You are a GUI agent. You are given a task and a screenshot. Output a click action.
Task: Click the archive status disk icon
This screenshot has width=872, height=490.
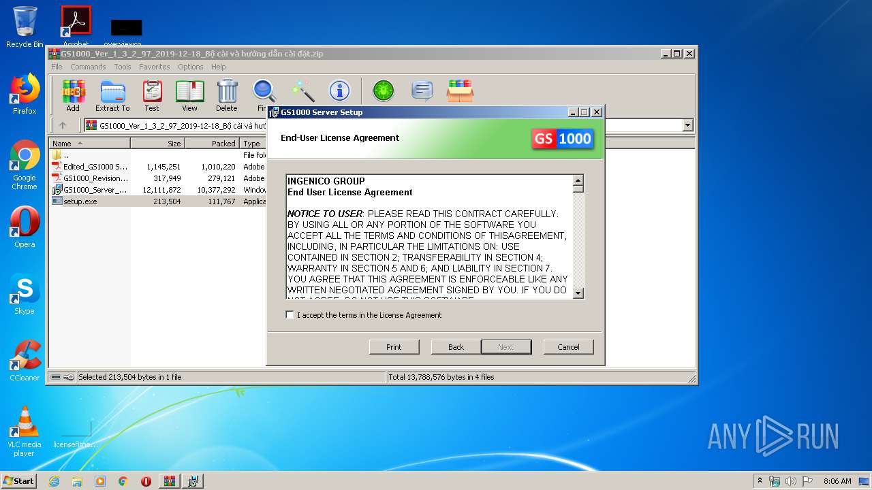(56, 377)
